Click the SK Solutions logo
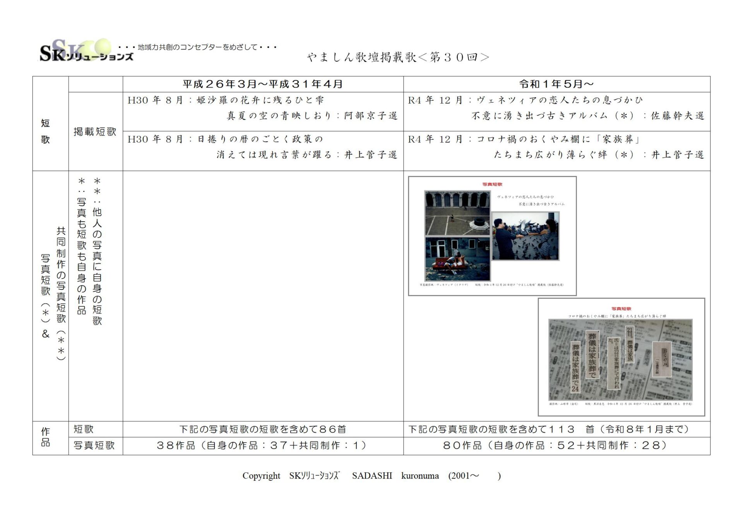 [x=86, y=51]
